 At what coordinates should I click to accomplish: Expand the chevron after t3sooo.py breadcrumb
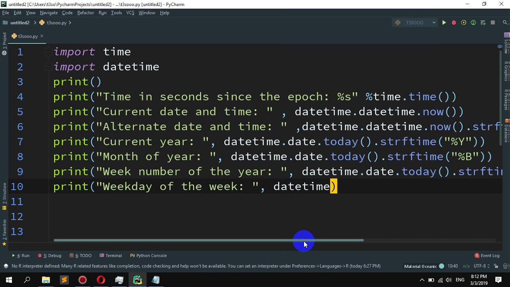[70, 23]
